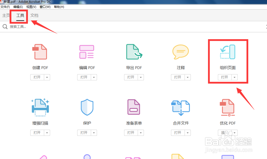The width and height of the screenshot is (267, 159).
Task: Open the 帮助(H) menu
Action: [x=59, y=7]
